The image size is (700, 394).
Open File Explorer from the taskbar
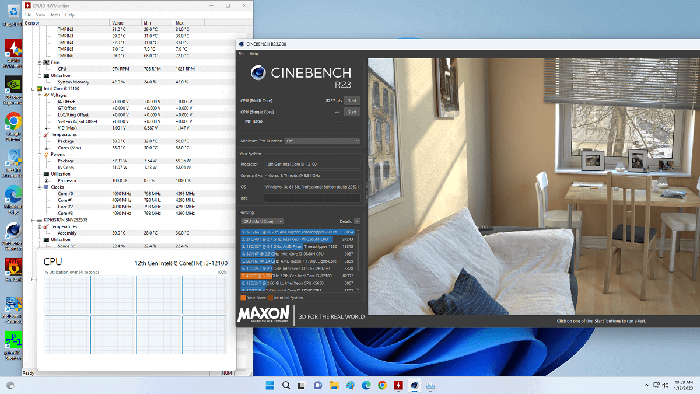point(334,385)
